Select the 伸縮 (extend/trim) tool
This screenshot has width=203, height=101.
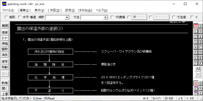tap(5, 44)
